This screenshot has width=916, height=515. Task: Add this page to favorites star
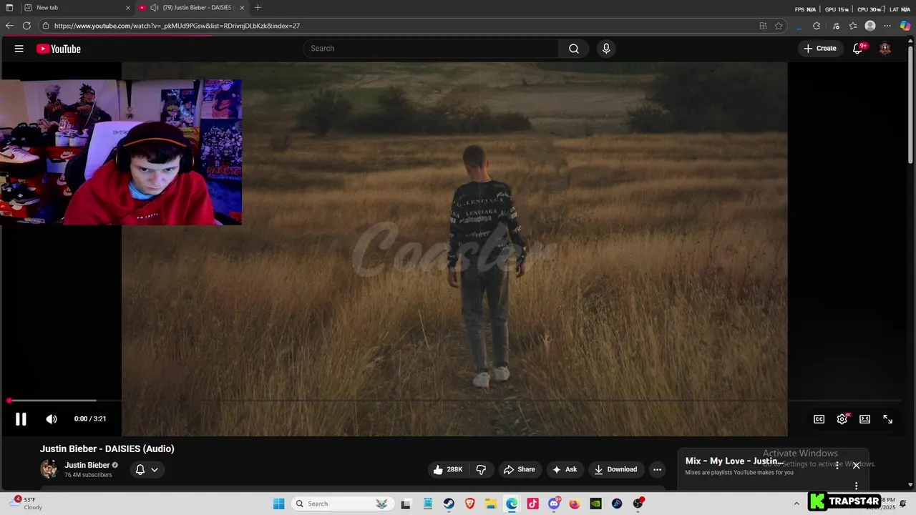click(779, 26)
